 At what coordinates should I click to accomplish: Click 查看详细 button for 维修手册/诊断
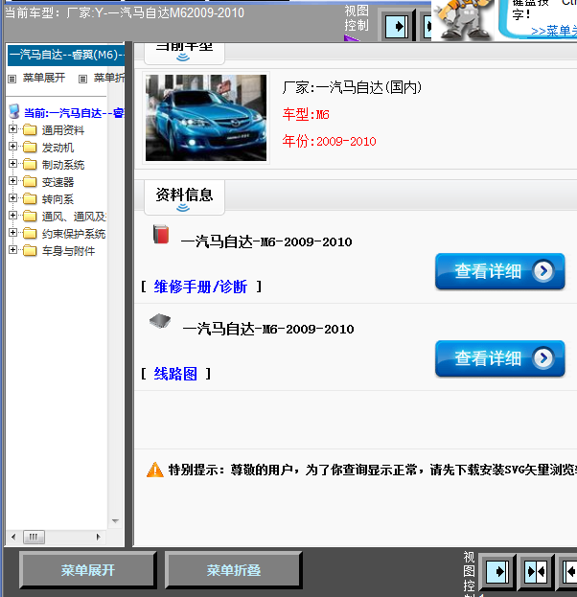[500, 271]
